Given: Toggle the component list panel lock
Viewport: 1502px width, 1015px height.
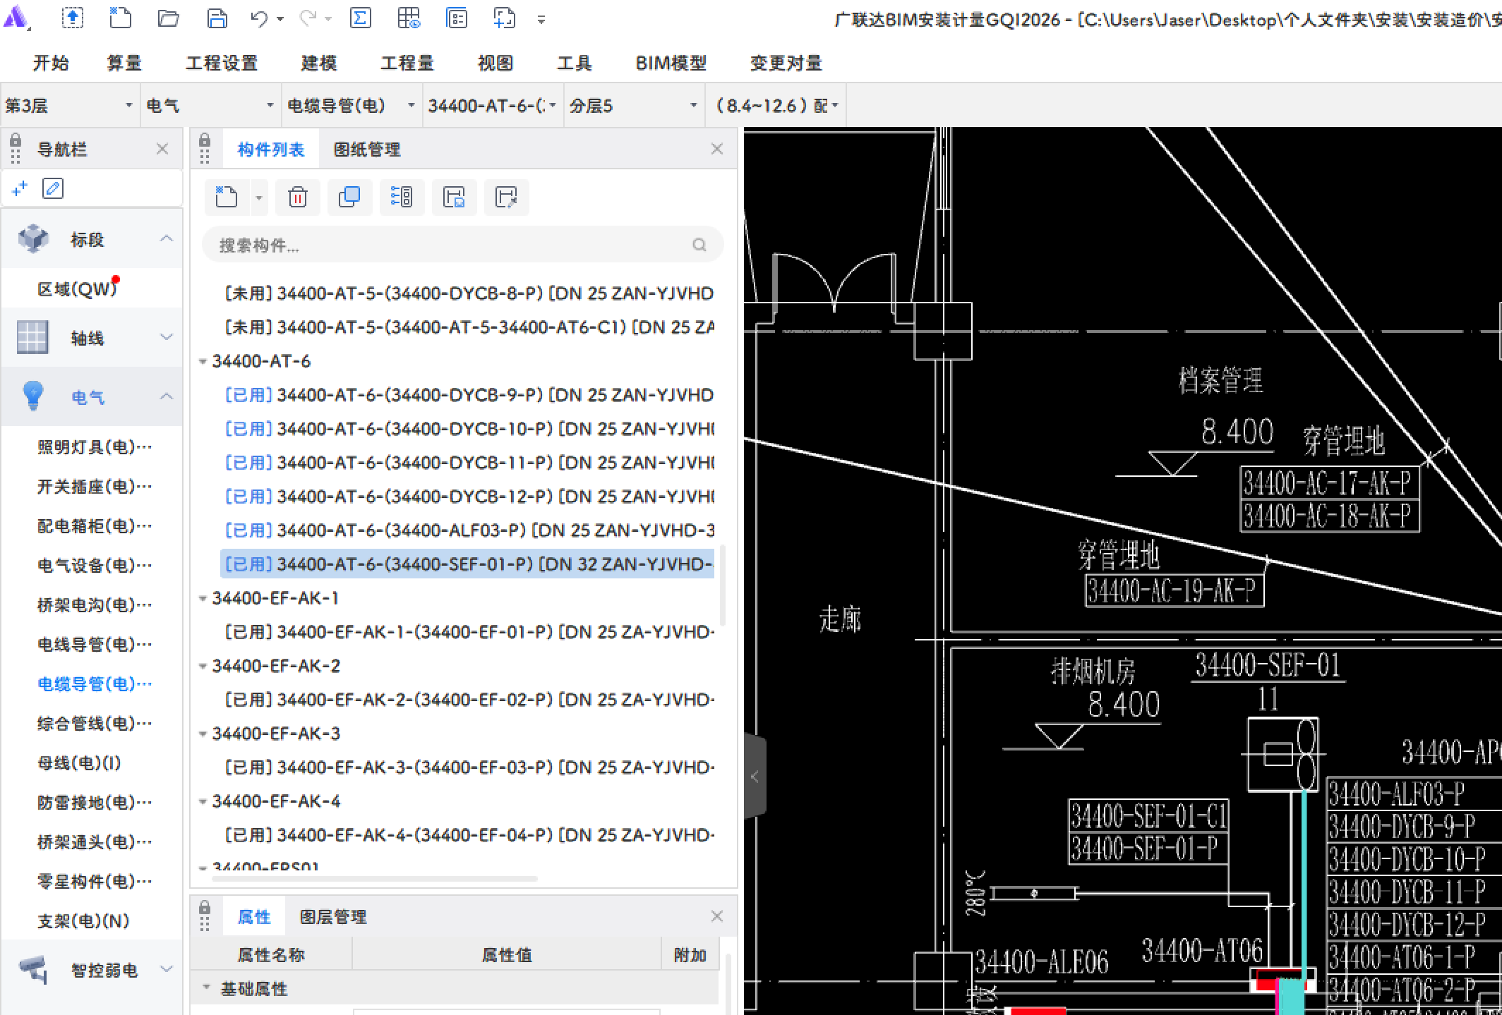Looking at the screenshot, I should tap(205, 140).
